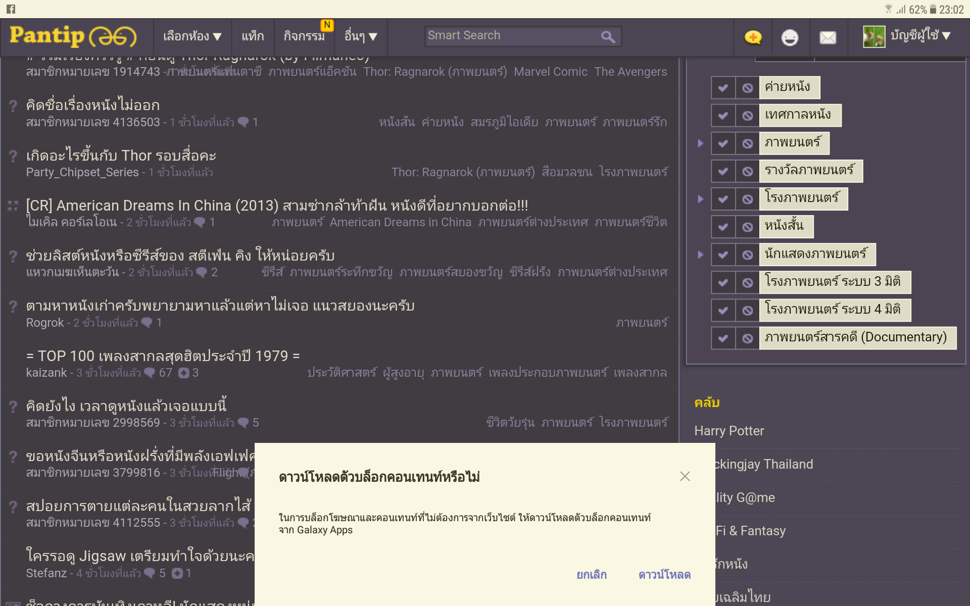Open the กิจกรรม menu item
The image size is (970, 606).
(304, 36)
